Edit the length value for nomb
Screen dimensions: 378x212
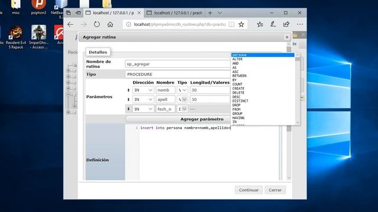pos(210,90)
